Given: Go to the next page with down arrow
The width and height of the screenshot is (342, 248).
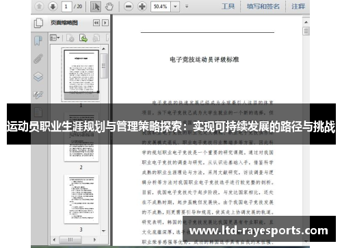Looking at the screenshot, I should tap(53, 6).
